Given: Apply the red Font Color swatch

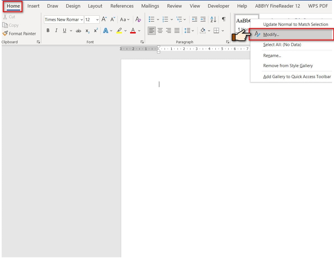Looking at the screenshot, I should pos(133,31).
